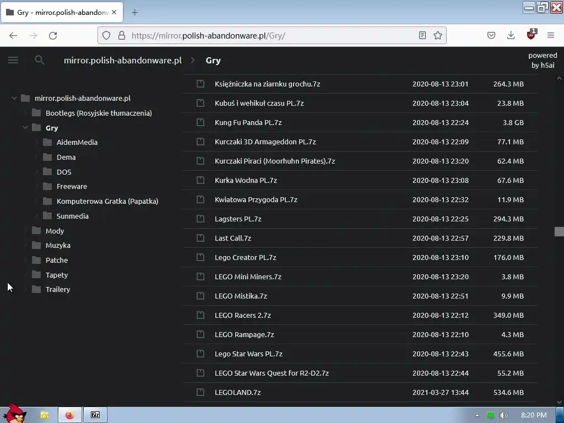Open the Tapety folder in tree
The height and width of the screenshot is (423, 564).
point(57,275)
